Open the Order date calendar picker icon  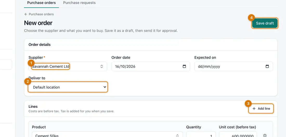184,66
